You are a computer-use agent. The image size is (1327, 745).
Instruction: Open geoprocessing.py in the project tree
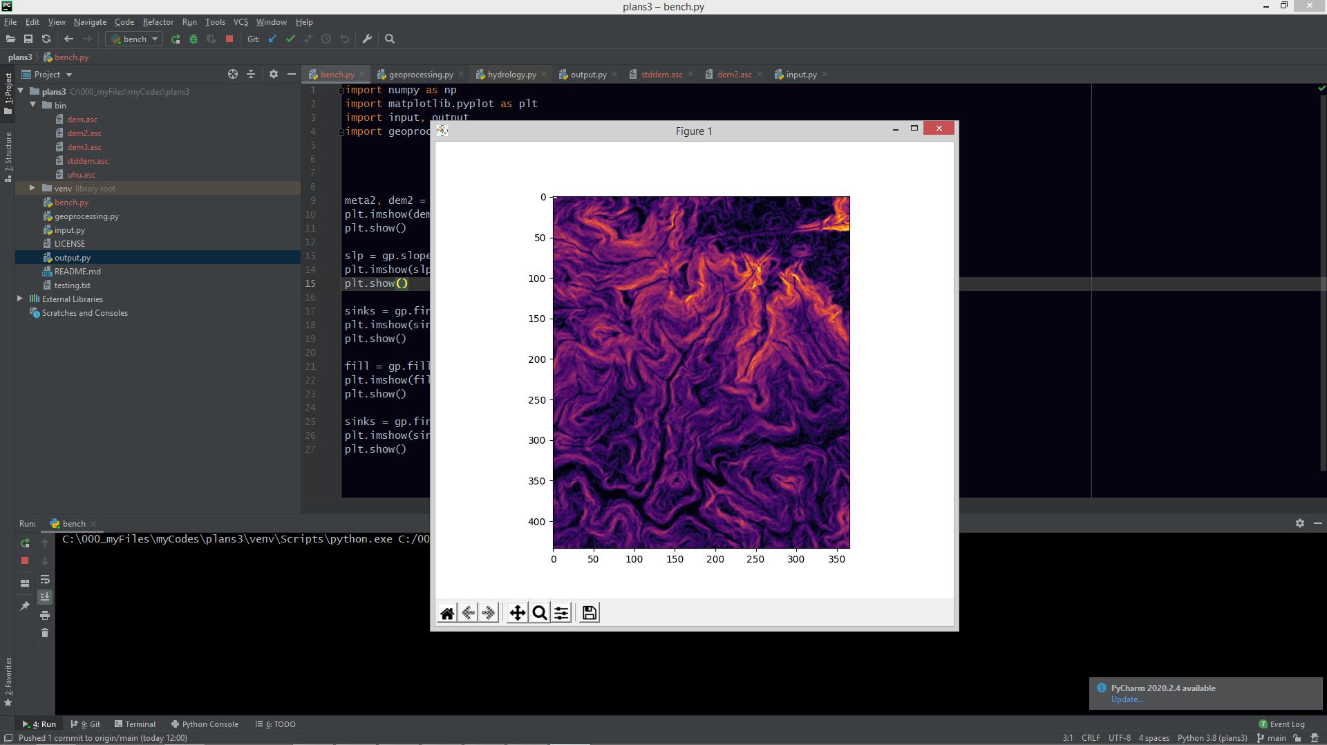tap(86, 216)
